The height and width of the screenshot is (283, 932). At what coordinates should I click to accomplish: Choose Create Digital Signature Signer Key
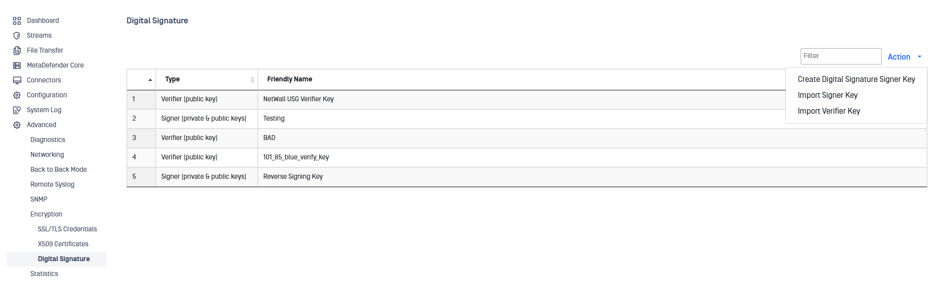coord(856,79)
